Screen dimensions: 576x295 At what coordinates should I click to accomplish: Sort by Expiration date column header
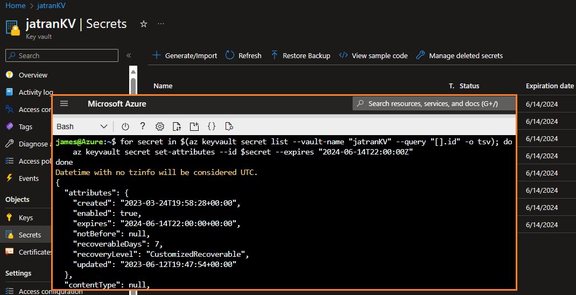click(x=550, y=86)
